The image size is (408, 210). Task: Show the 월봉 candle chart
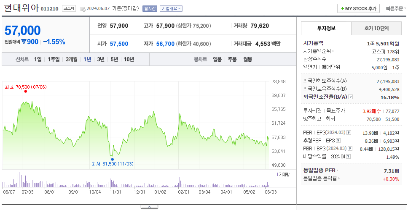(x=248, y=59)
